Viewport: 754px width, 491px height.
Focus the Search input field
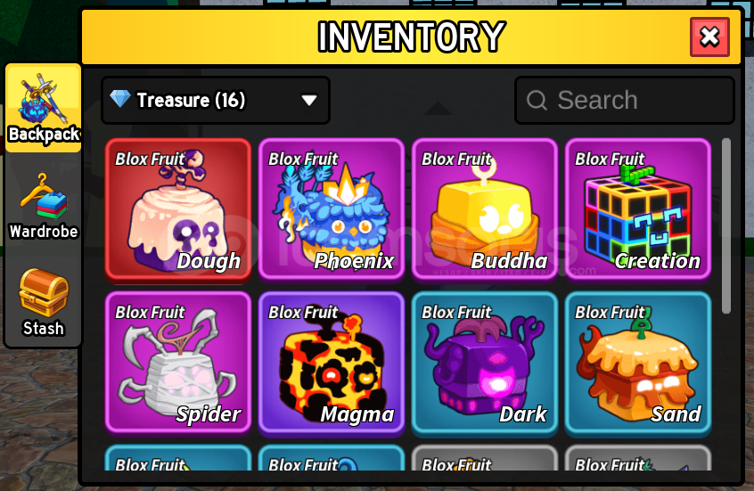click(x=625, y=100)
